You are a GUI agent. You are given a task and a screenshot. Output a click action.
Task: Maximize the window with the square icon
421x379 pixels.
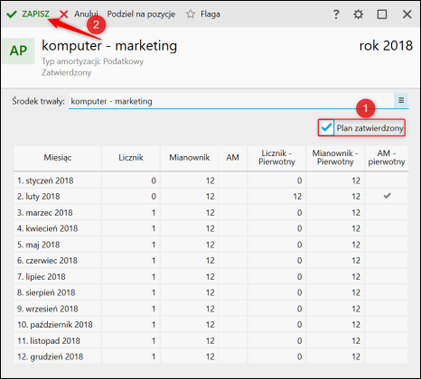coord(382,14)
